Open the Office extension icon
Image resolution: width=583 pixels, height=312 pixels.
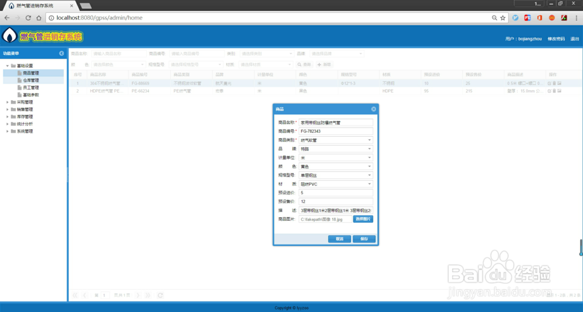(539, 18)
